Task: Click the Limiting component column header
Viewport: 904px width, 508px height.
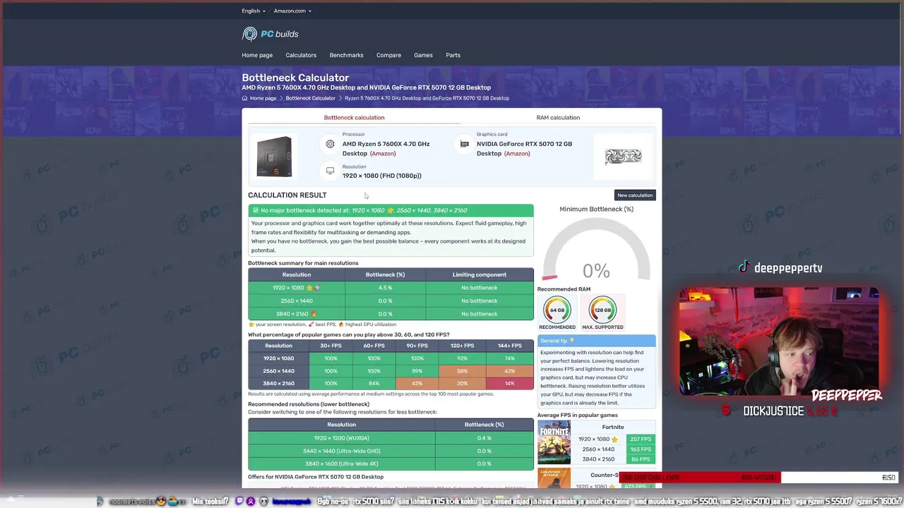Action: [479, 274]
